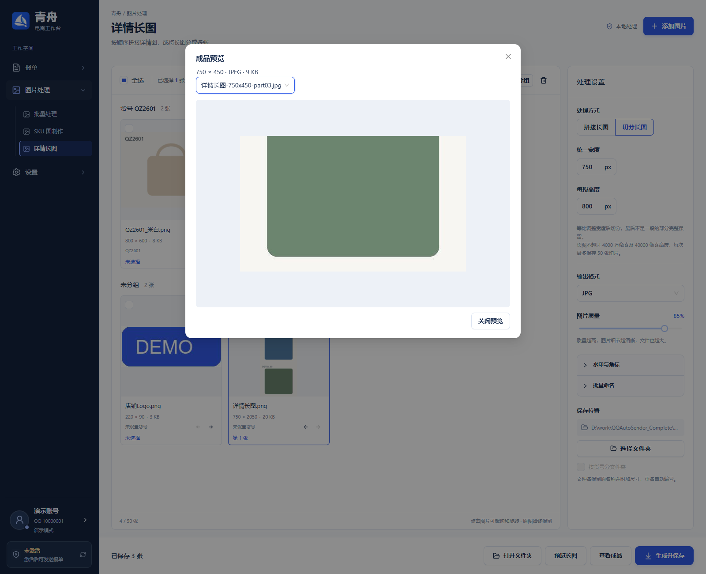Click the 青舟 sailboat logo icon
This screenshot has width=706, height=574.
point(21,21)
